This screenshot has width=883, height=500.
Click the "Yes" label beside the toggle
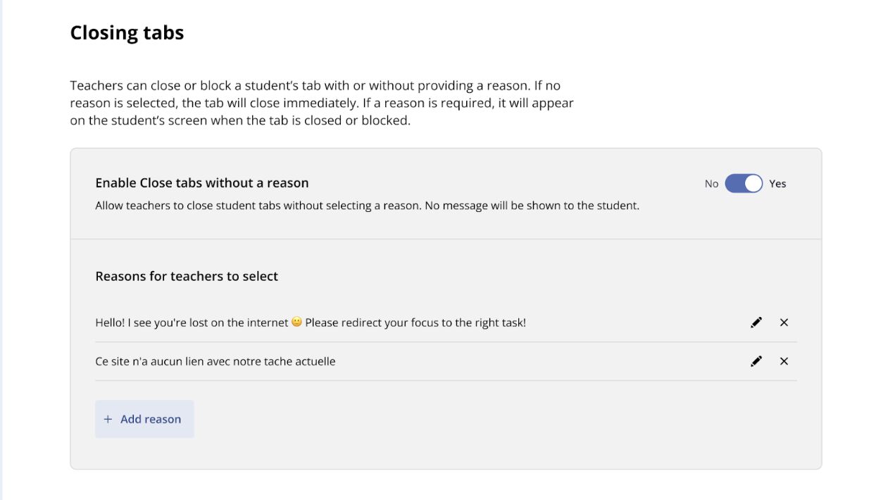(777, 184)
